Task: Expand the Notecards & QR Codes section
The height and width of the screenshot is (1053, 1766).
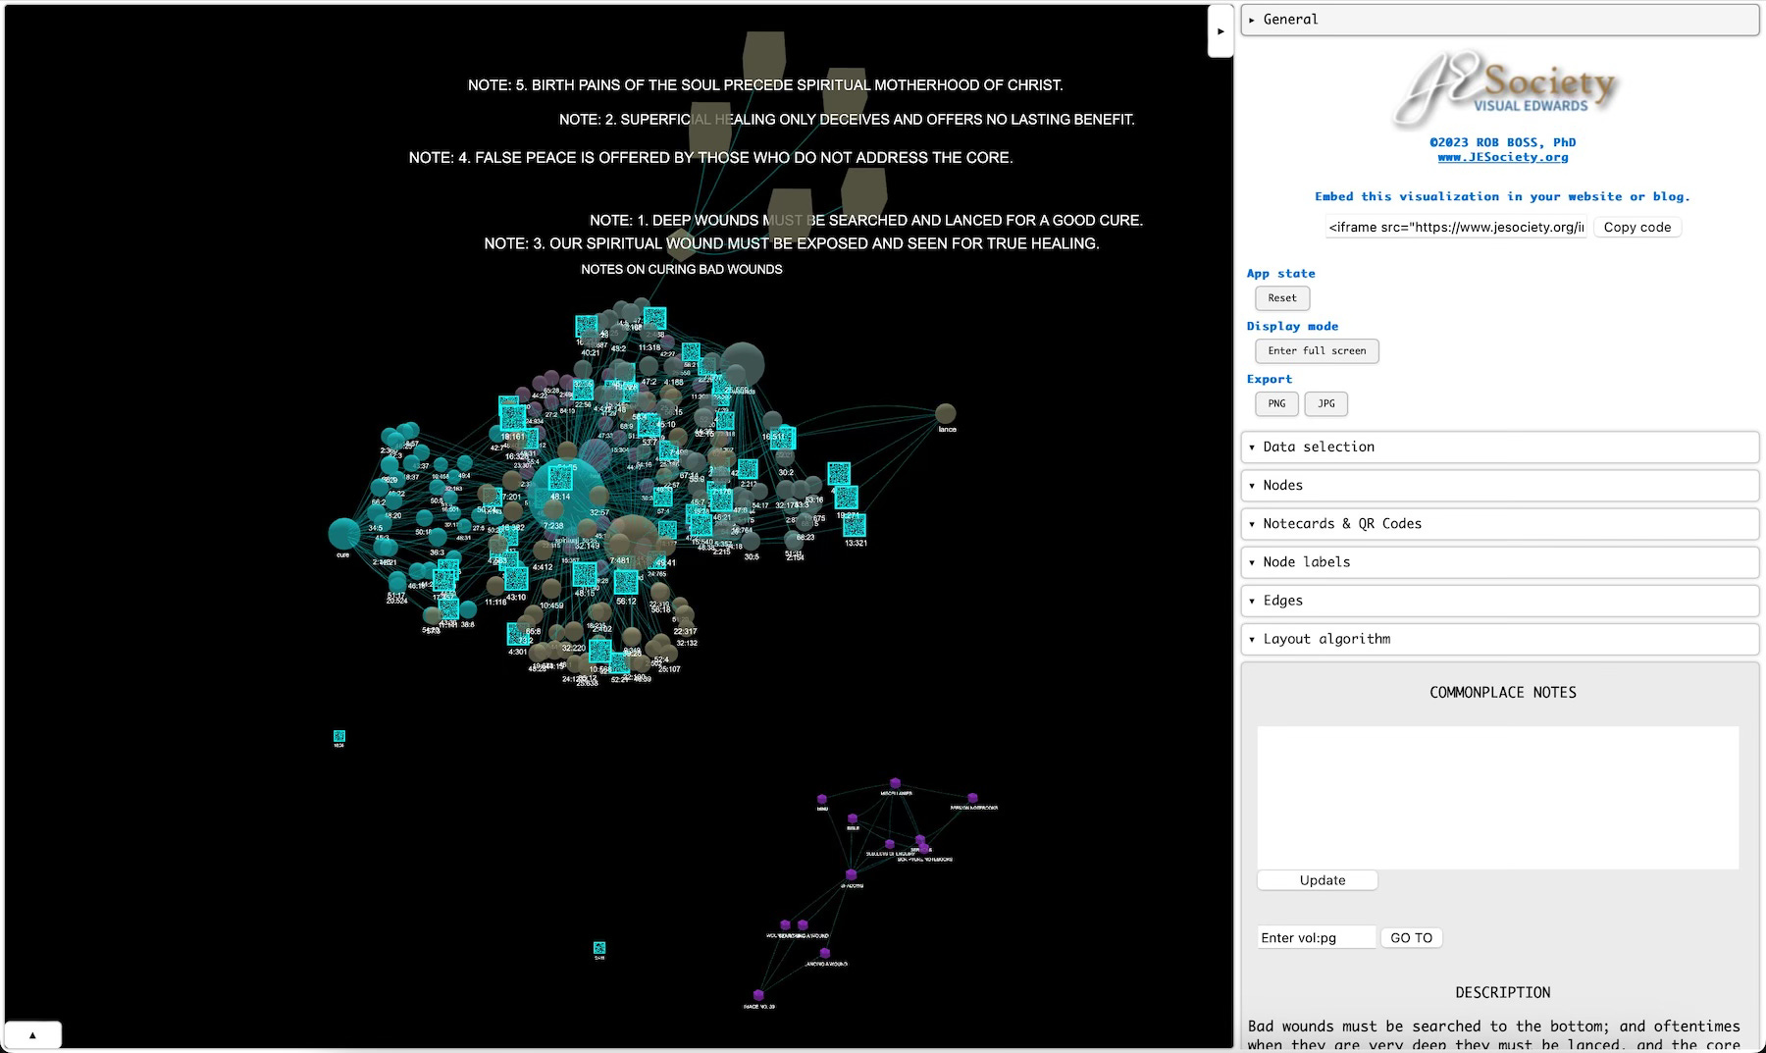Action: point(1499,523)
